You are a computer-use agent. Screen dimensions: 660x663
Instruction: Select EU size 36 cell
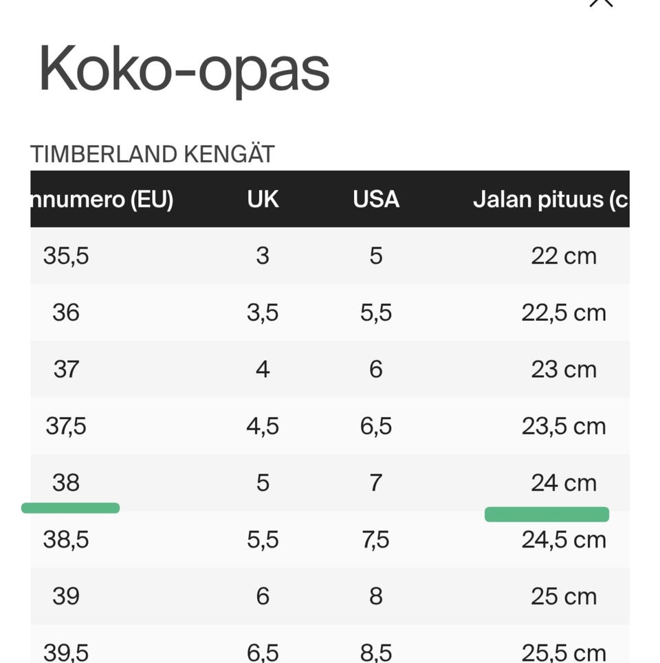[66, 313]
